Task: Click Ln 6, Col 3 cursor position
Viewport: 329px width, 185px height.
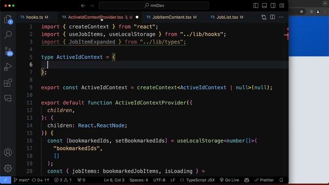Action: [x=114, y=180]
